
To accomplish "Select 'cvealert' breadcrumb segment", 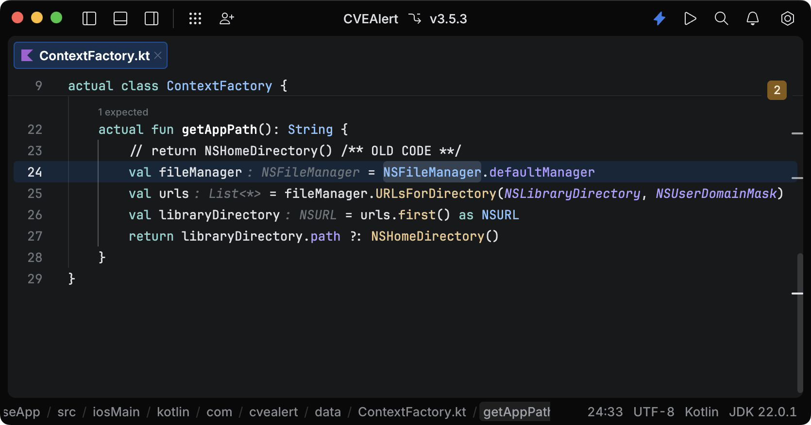I will point(273,412).
